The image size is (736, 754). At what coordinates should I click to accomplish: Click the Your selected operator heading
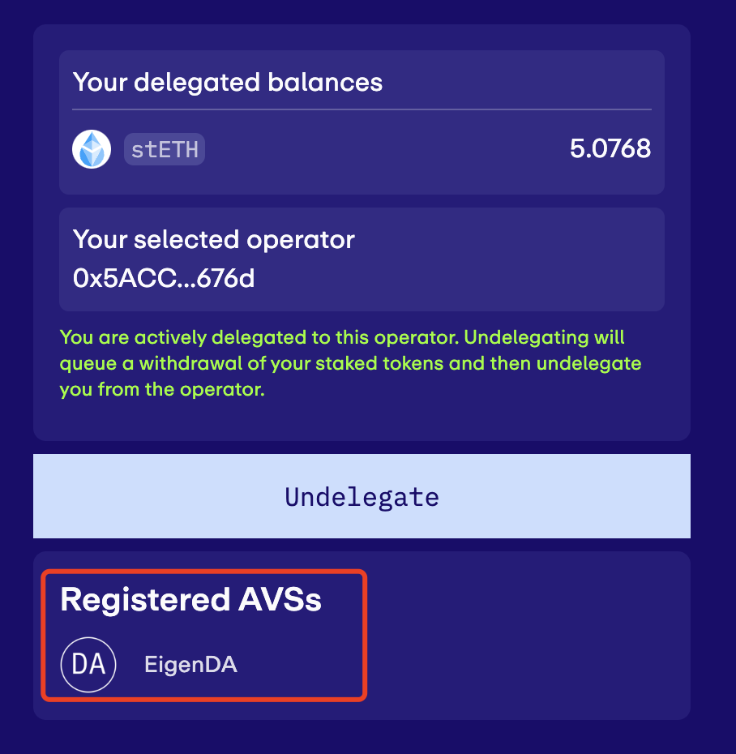click(213, 239)
